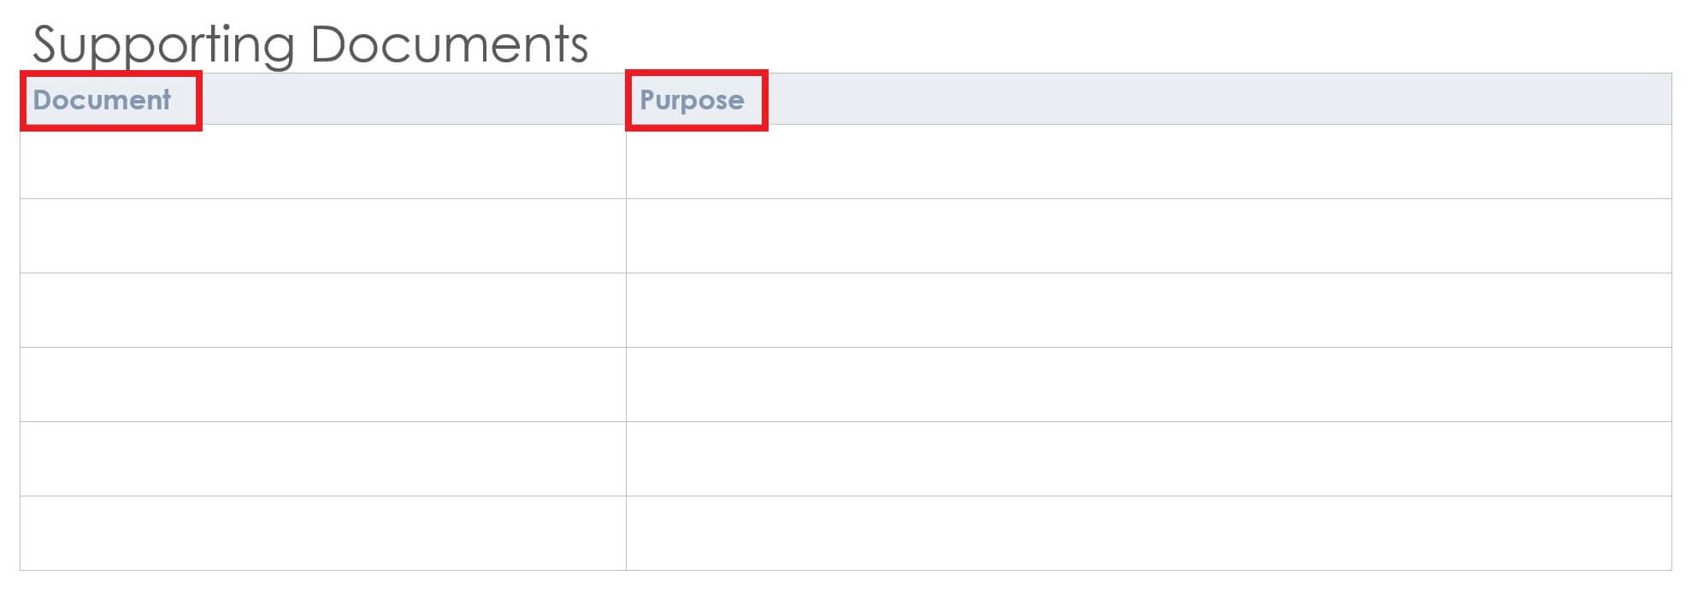Select the "Purpose" column header text
This screenshot has width=1692, height=593.
pos(692,100)
